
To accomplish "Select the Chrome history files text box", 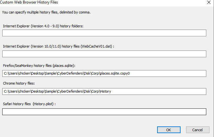I will coord(104,92).
